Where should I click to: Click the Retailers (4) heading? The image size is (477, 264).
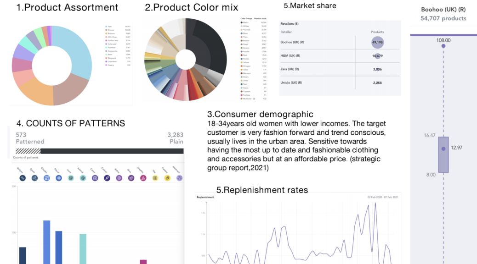(x=290, y=24)
